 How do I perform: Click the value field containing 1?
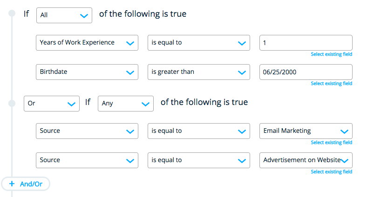(306, 43)
